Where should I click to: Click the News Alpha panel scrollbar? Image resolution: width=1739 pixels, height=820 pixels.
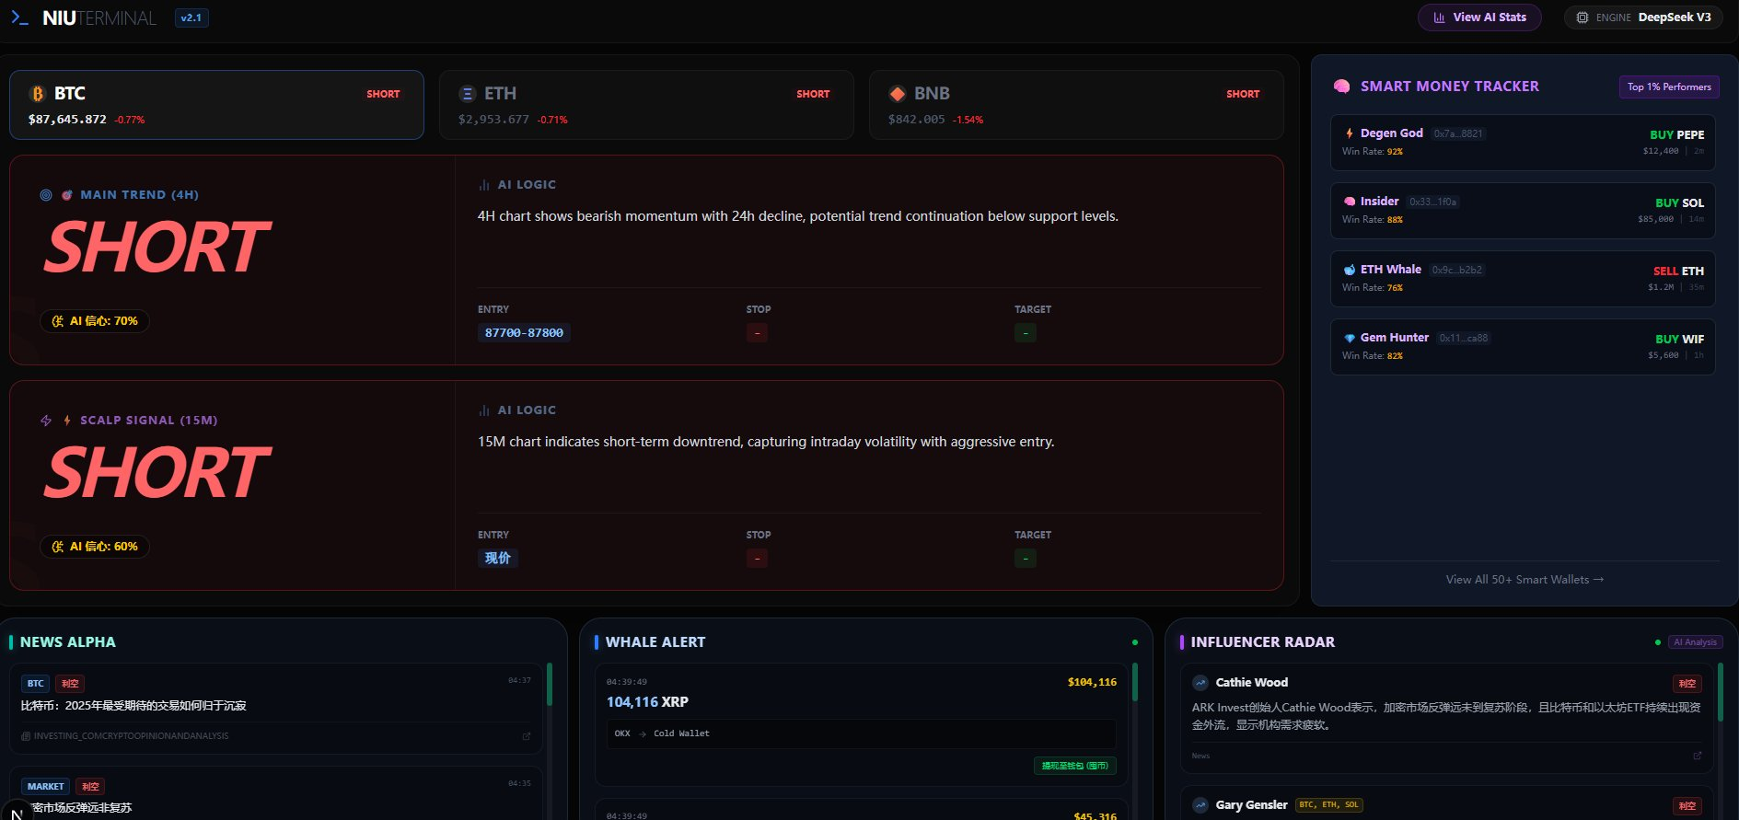coord(550,686)
